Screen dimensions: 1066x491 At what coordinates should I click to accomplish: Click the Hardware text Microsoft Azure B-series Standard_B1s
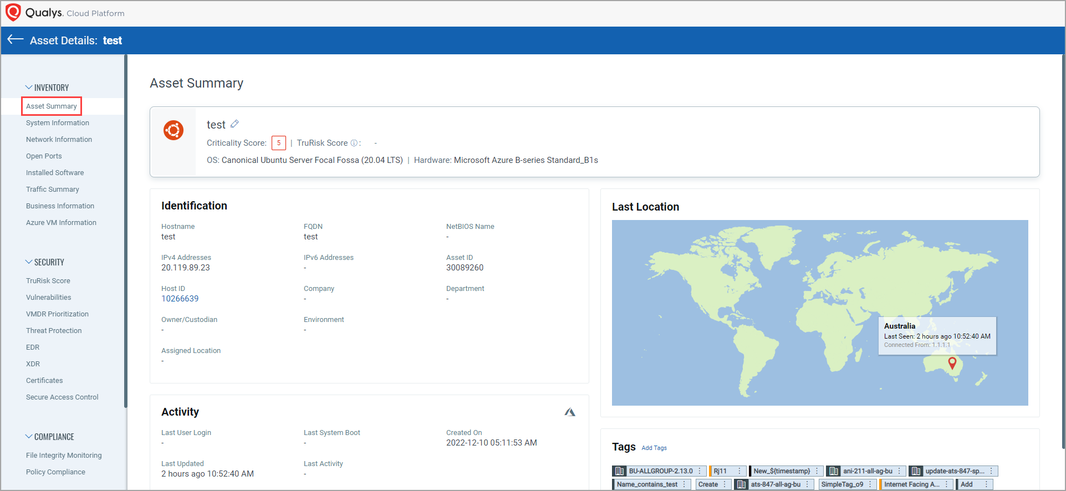point(526,160)
